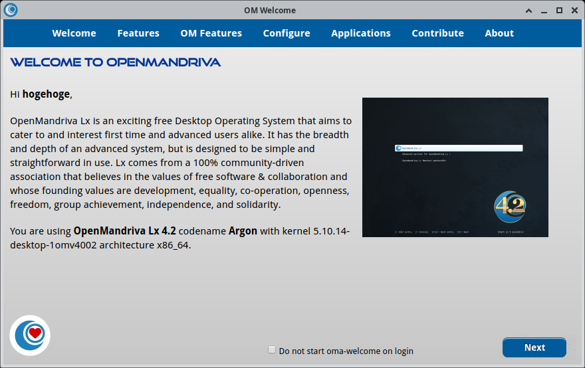Select the Applications tab
Image resolution: width=585 pixels, height=368 pixels.
click(361, 33)
